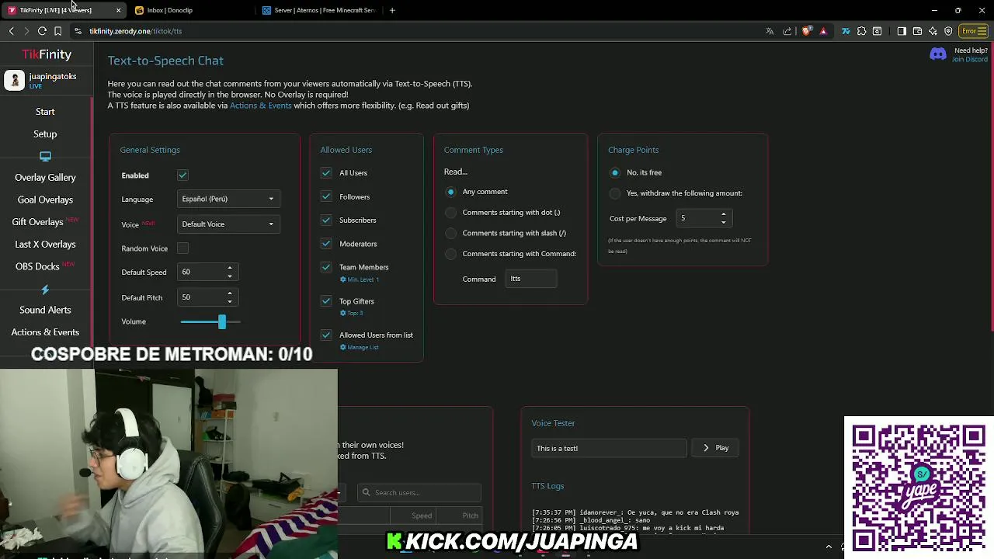Open Brave Rewards triangle icon
Screen dimensions: 994x559
pos(823,31)
